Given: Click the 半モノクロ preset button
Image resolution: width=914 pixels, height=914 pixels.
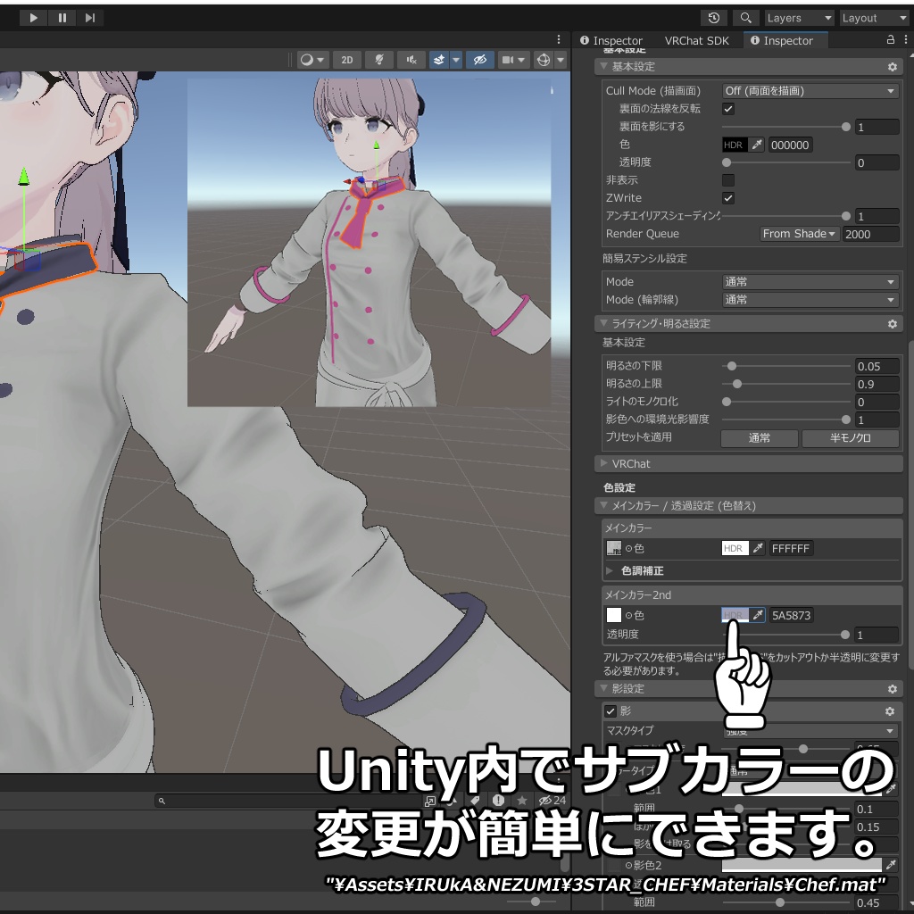Looking at the screenshot, I should [850, 438].
